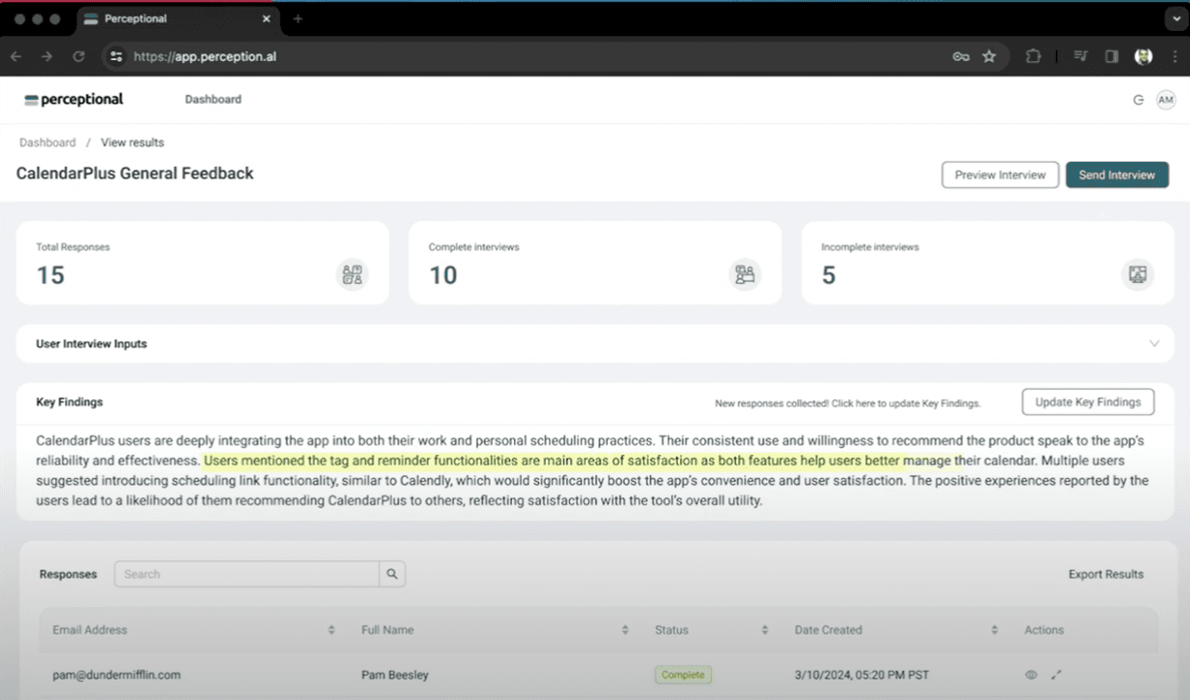Click the G icon in app header
Viewport: 1190px width, 700px height.
coord(1139,100)
